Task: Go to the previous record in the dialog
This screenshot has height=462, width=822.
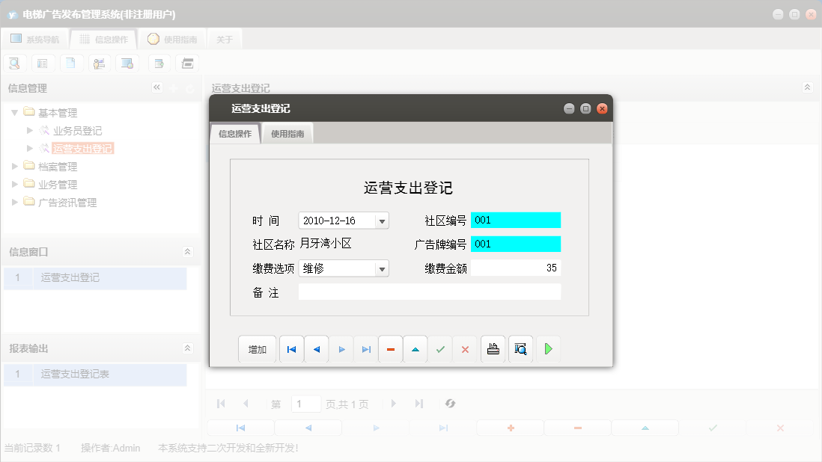Action: tap(316, 348)
